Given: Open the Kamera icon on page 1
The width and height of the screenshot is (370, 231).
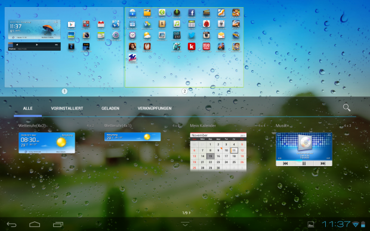Looking at the screenshot, I should (x=86, y=35).
